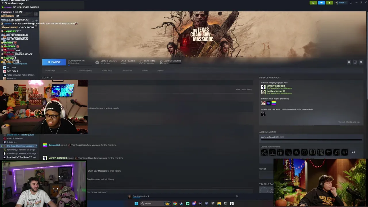
Task: Click the achievements progress bar
Action: 311,140
